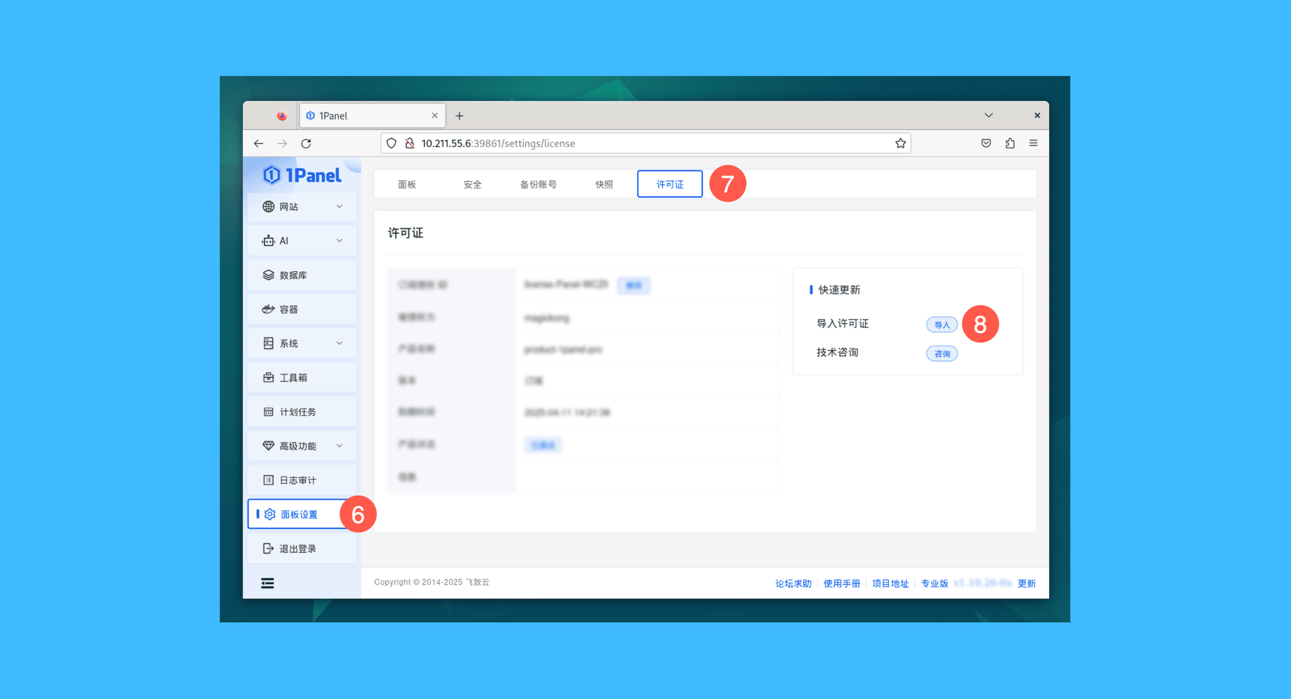Click the shield tracking protection icon
The width and height of the screenshot is (1291, 699).
(x=391, y=143)
